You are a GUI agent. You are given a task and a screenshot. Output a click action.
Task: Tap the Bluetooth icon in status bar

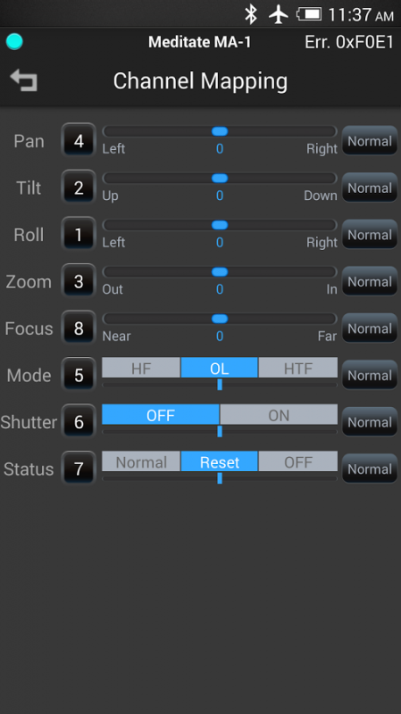(x=250, y=14)
